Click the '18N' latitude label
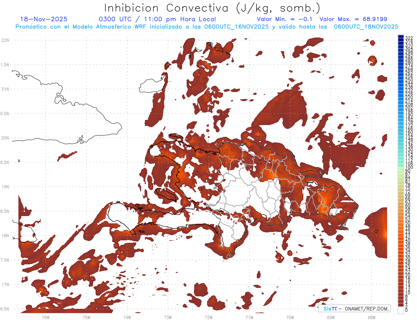417x322 pixels. (x=5, y=236)
